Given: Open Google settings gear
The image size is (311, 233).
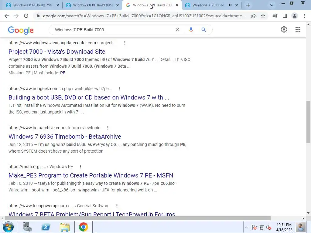Looking at the screenshot, I should (284, 29).
